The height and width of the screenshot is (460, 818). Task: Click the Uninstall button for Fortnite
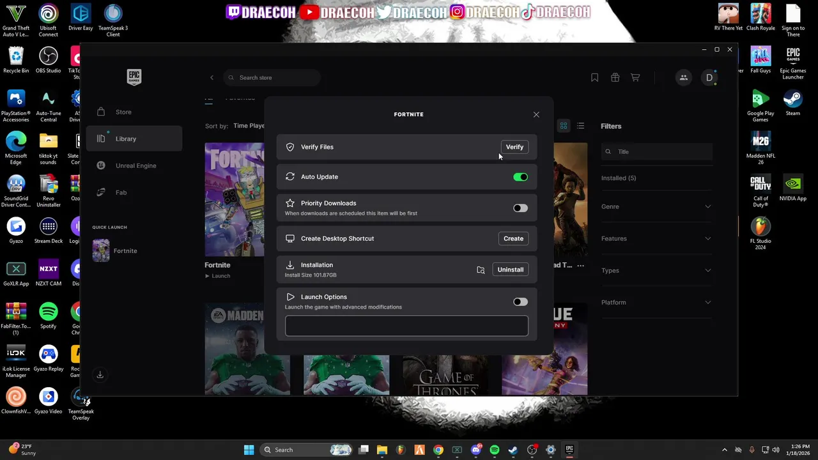click(510, 270)
